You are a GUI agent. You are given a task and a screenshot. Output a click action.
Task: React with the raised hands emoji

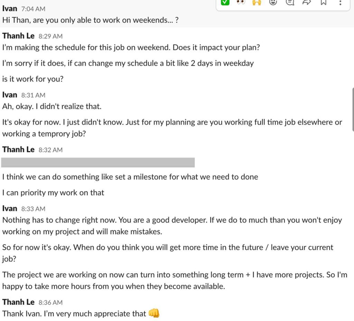click(x=257, y=3)
